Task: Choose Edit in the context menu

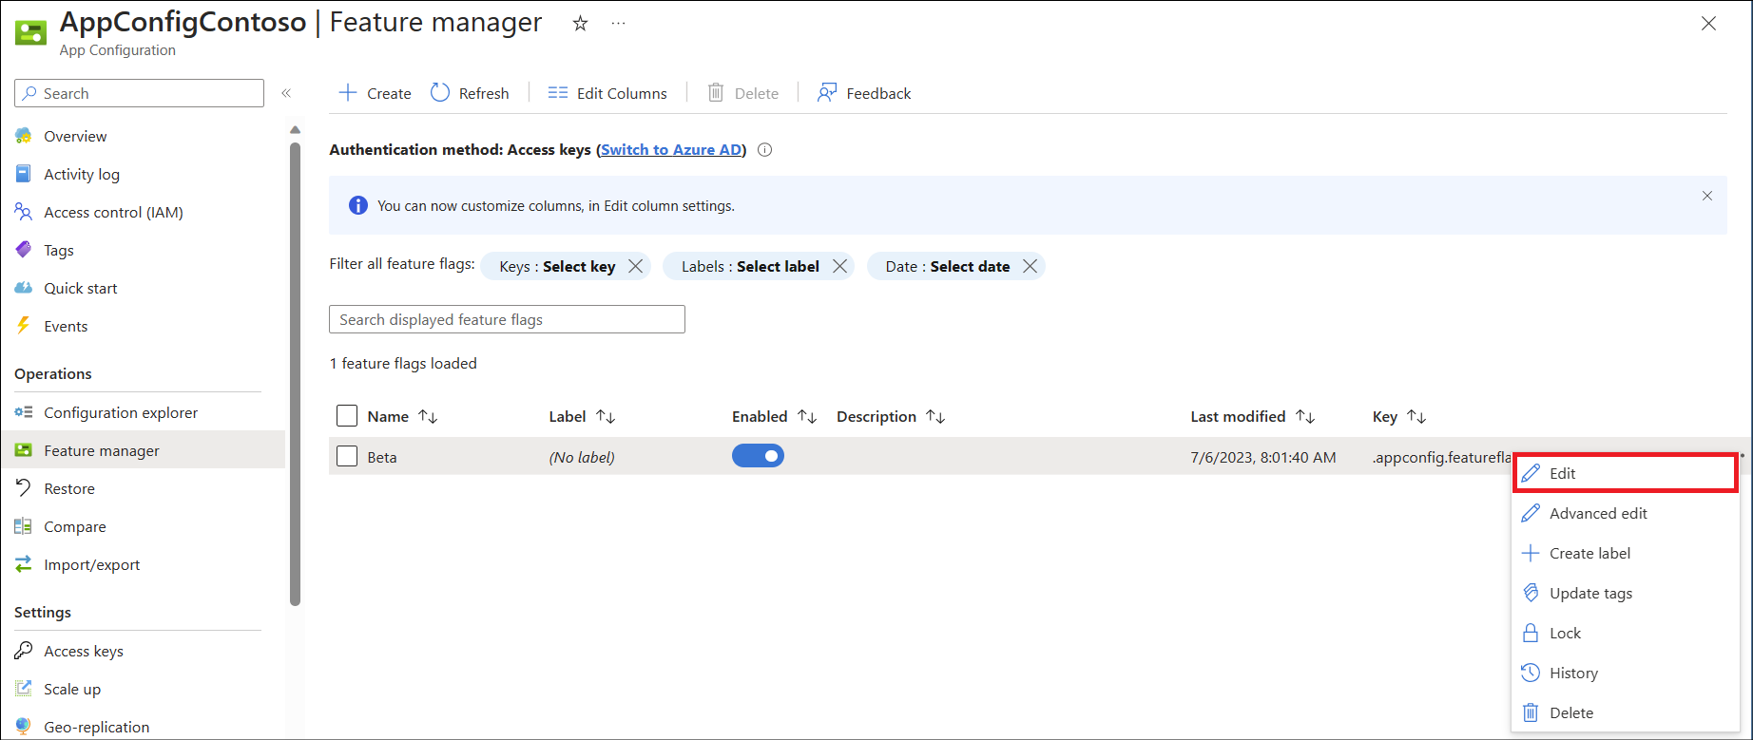Action: click(1626, 473)
